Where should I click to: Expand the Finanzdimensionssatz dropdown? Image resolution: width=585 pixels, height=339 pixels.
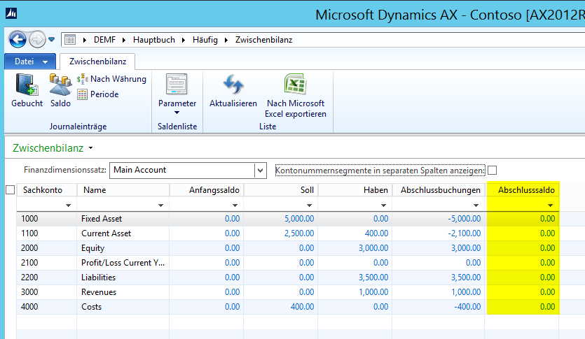tap(261, 170)
